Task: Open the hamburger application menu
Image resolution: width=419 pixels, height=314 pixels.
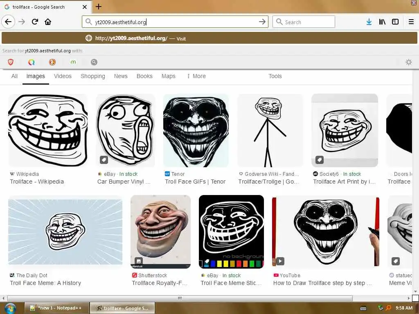Action: [411, 22]
